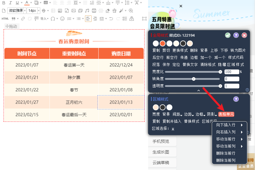The width and height of the screenshot is (255, 170).
Task: Choose 向下插入行 from the menu
Action: pos(229,125)
